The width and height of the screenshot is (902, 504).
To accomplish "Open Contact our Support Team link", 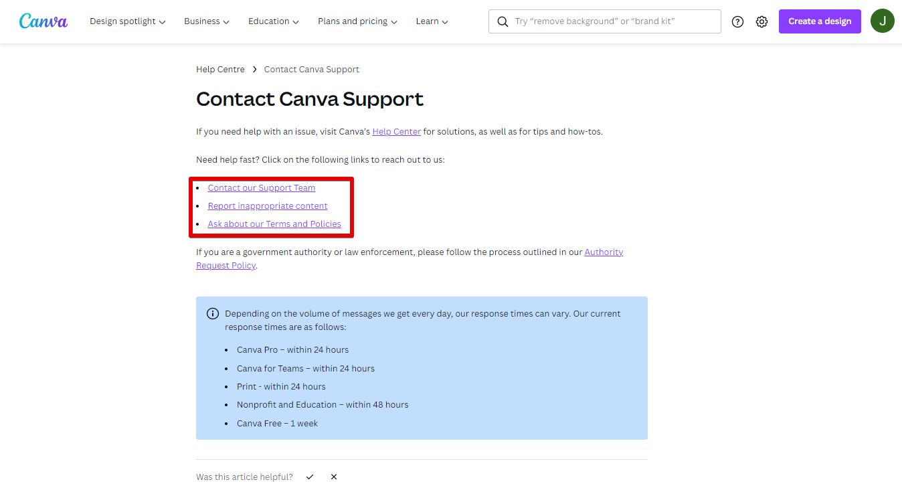I will [262, 188].
